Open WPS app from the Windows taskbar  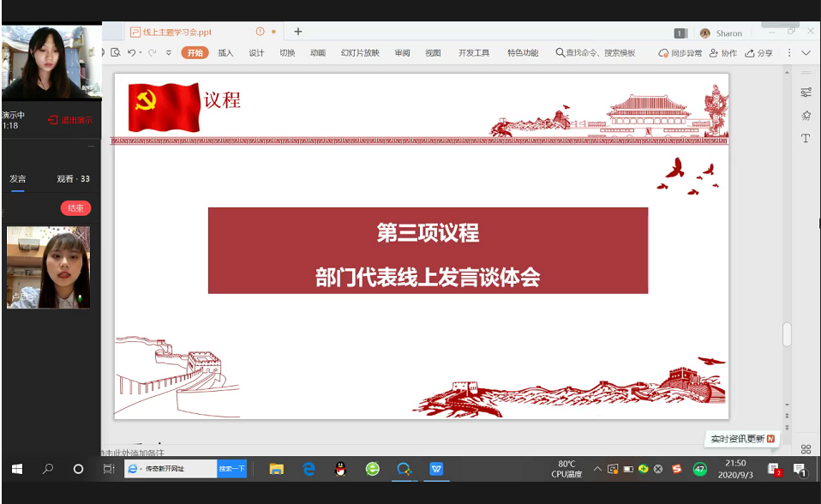click(436, 469)
